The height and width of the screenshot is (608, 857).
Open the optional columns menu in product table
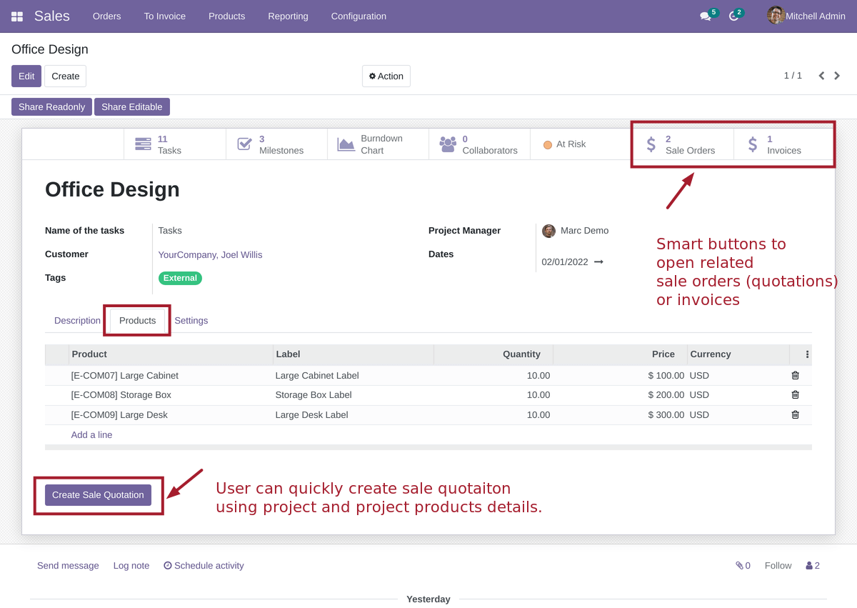(x=806, y=354)
